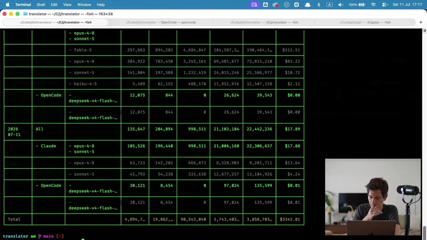The width and height of the screenshot is (427, 240).
Task: Switch to the giki/api -fish tab
Action: (x=365, y=22)
